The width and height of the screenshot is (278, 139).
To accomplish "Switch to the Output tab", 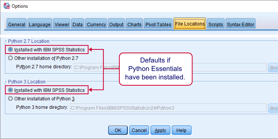I will coord(116,24).
